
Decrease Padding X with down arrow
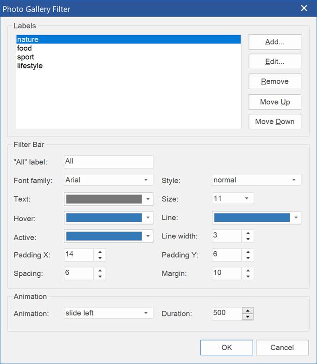100,258
